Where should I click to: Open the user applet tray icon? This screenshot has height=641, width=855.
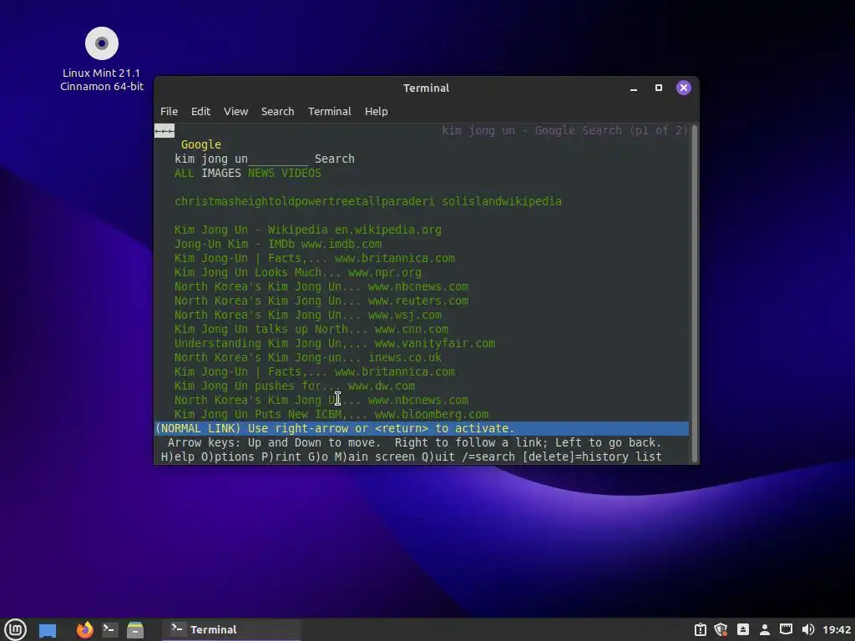(765, 629)
